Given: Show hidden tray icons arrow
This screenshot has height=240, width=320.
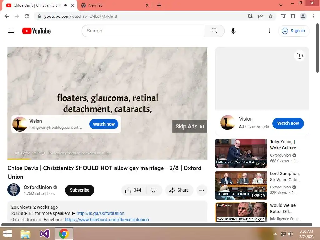Looking at the screenshot, I should (275, 234).
